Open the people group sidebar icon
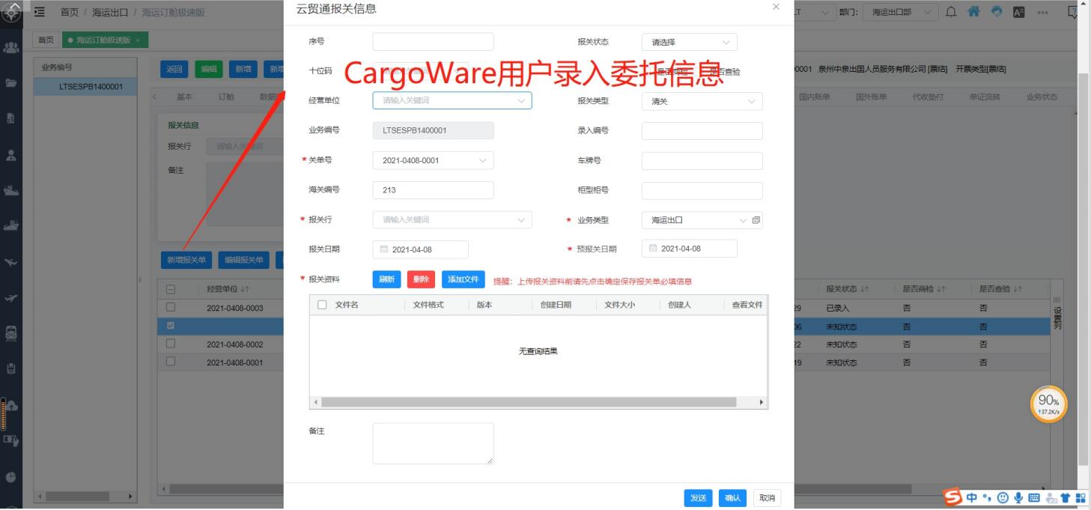Viewport: 1091px width, 510px height. point(10,47)
